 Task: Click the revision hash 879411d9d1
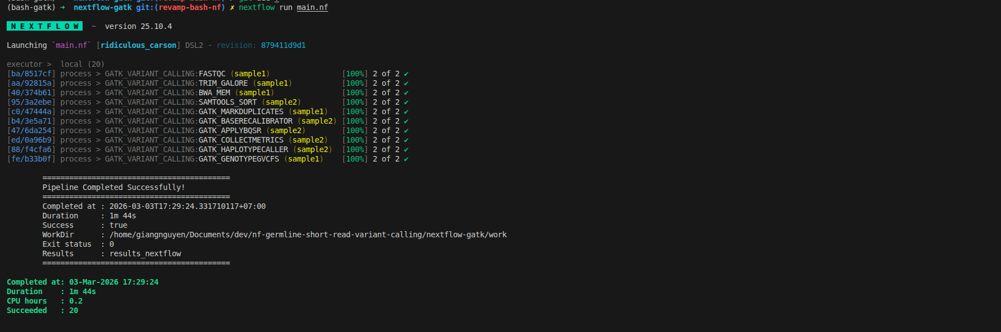pos(283,45)
